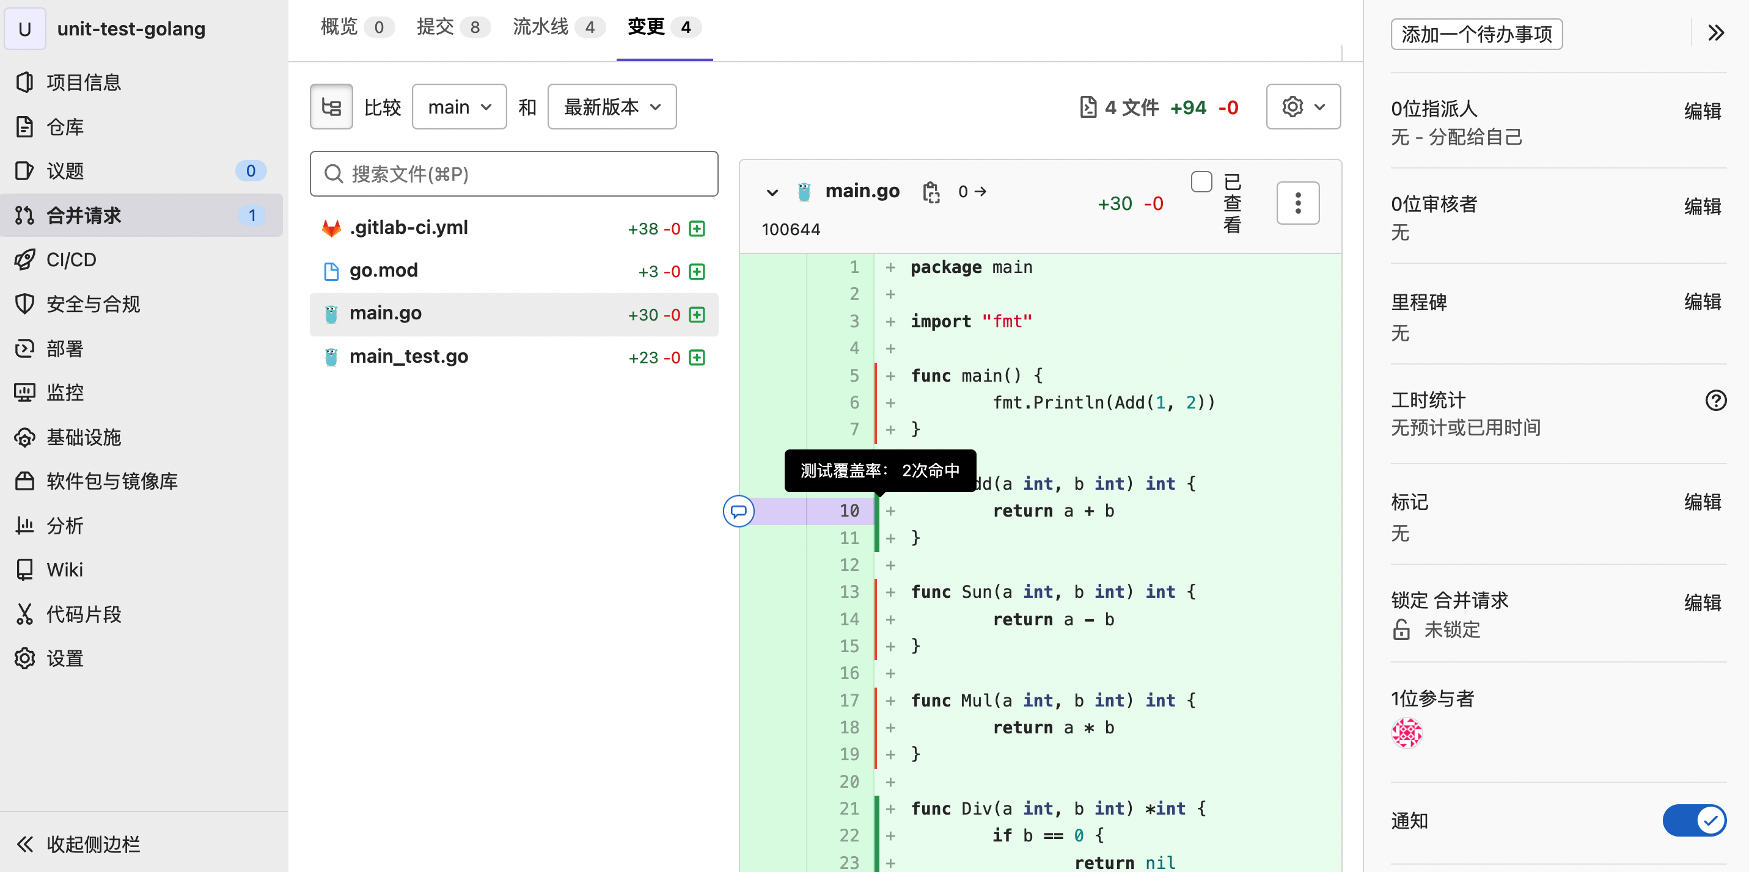
Task: Open more options menu for main.go diff
Action: click(x=1297, y=202)
